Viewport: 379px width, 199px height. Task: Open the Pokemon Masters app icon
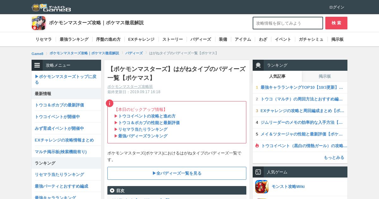point(39,23)
